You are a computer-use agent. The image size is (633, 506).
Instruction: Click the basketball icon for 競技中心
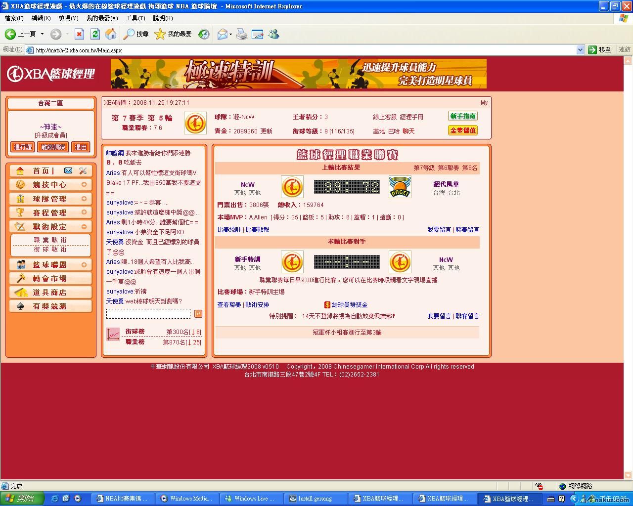tap(20, 184)
